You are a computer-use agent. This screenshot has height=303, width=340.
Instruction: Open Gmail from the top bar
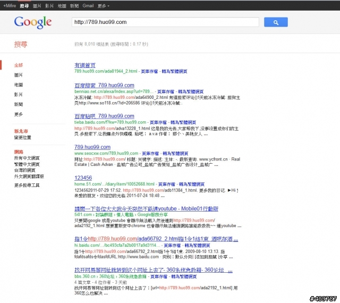[88, 6]
